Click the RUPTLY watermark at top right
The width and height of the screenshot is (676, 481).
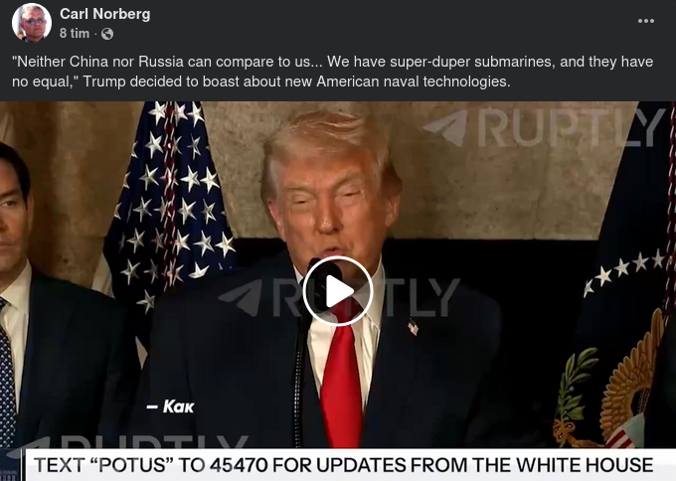coord(543,127)
